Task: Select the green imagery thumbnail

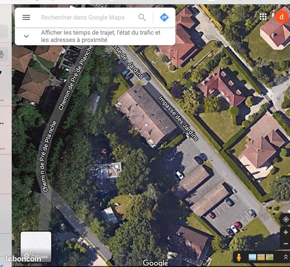Action: 270,257
